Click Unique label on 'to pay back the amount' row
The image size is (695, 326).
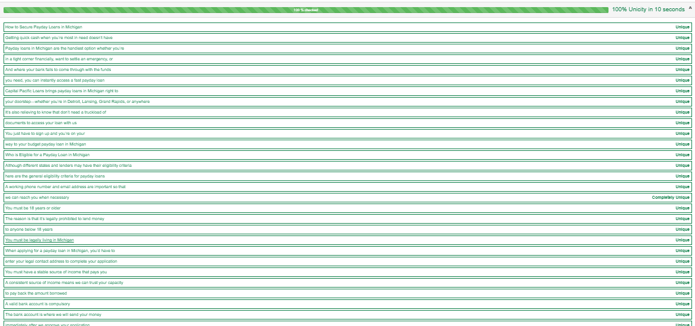click(x=683, y=293)
